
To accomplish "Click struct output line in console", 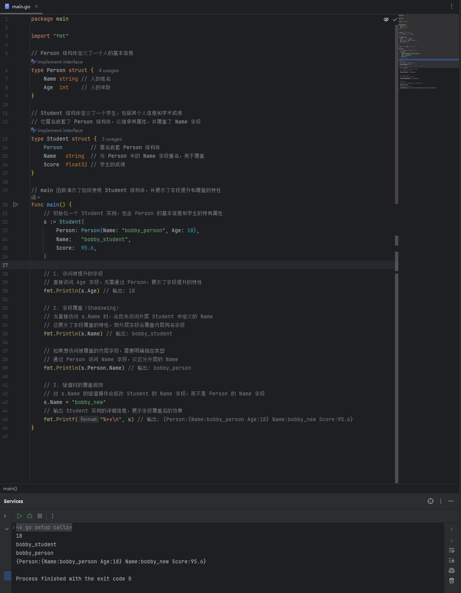I will [x=111, y=561].
